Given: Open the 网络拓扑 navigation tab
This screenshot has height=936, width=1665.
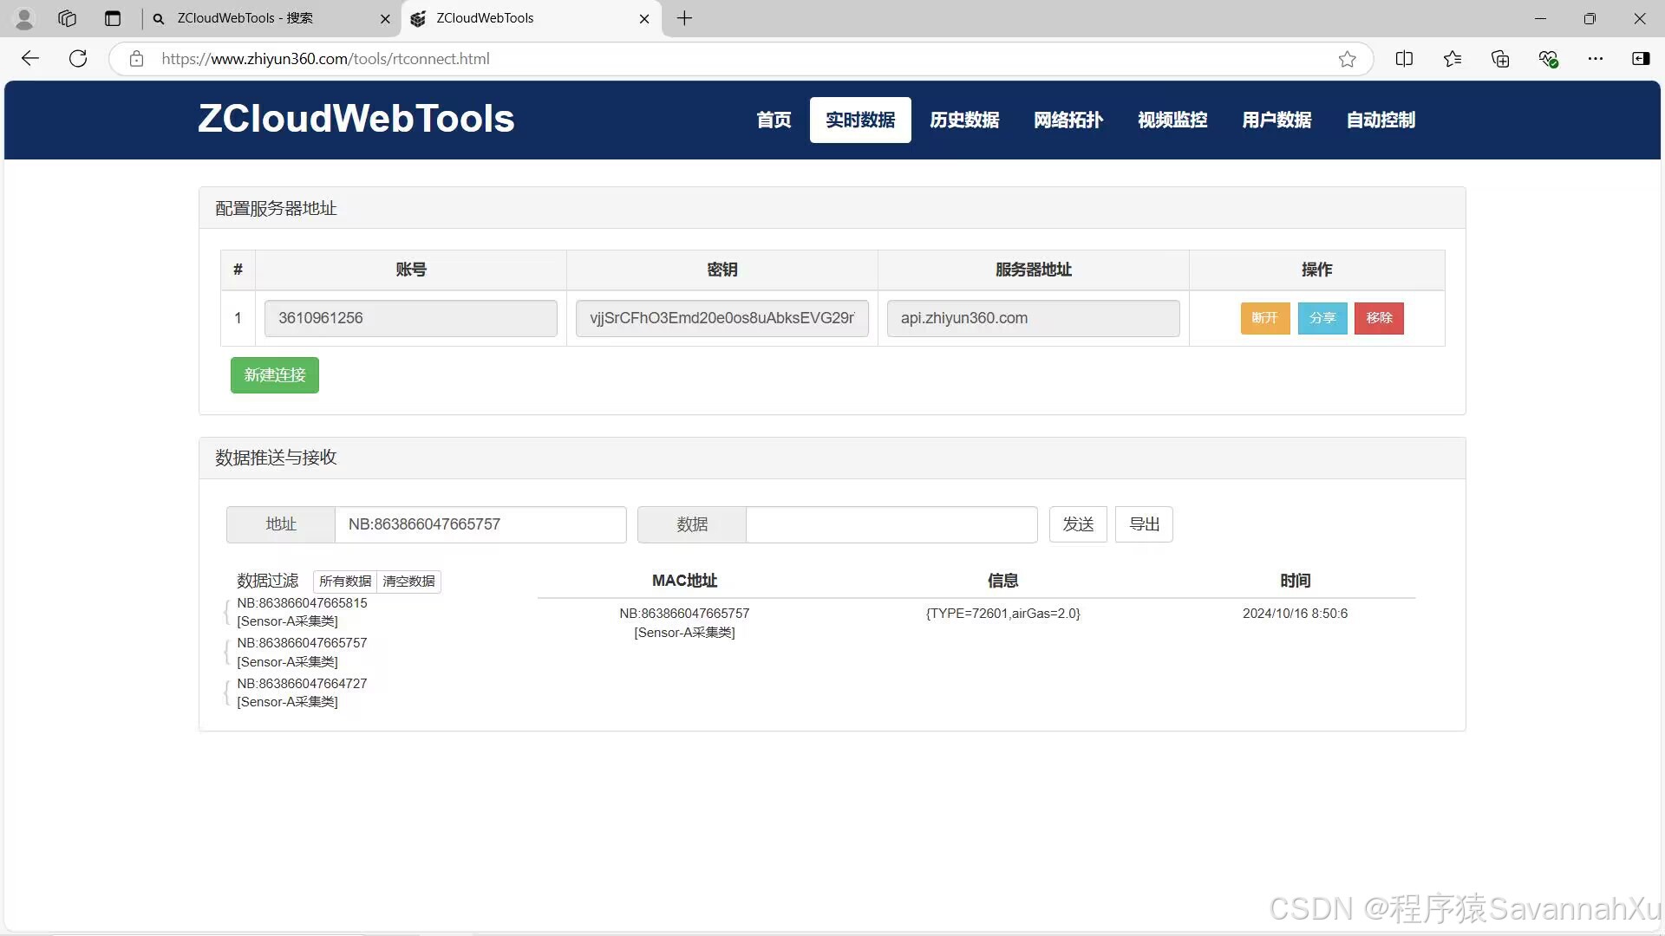Looking at the screenshot, I should (1068, 120).
